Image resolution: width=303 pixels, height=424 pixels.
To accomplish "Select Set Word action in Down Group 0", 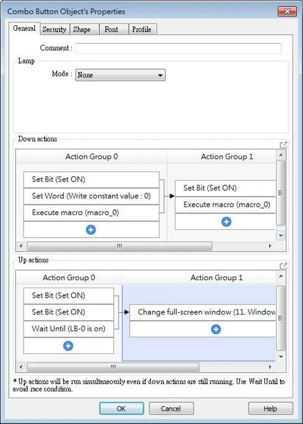I will coord(91,196).
